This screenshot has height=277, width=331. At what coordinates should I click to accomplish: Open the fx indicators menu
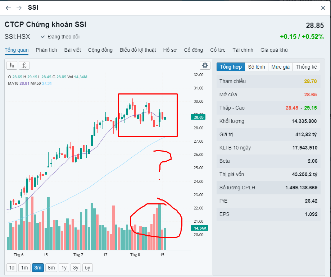[x=24, y=65]
